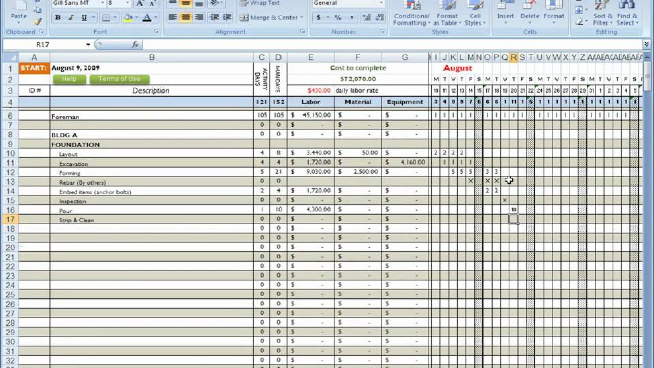Apply the font color A icon
The height and width of the screenshot is (368, 654).
(x=147, y=18)
